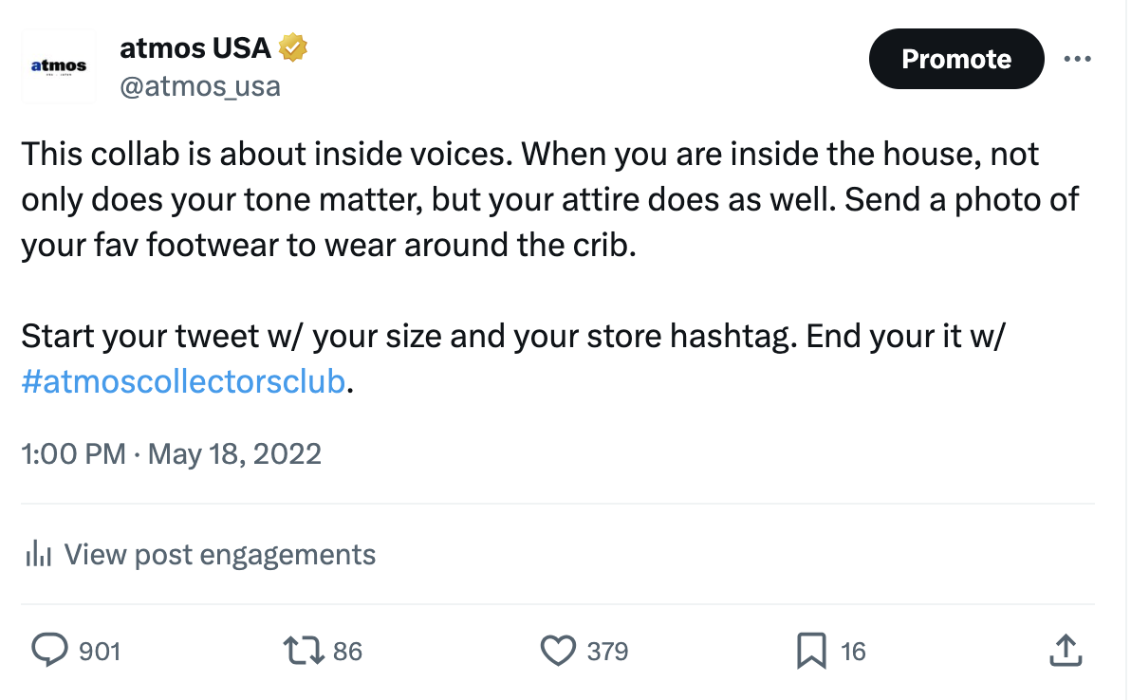Like the post with the heart icon

(558, 651)
